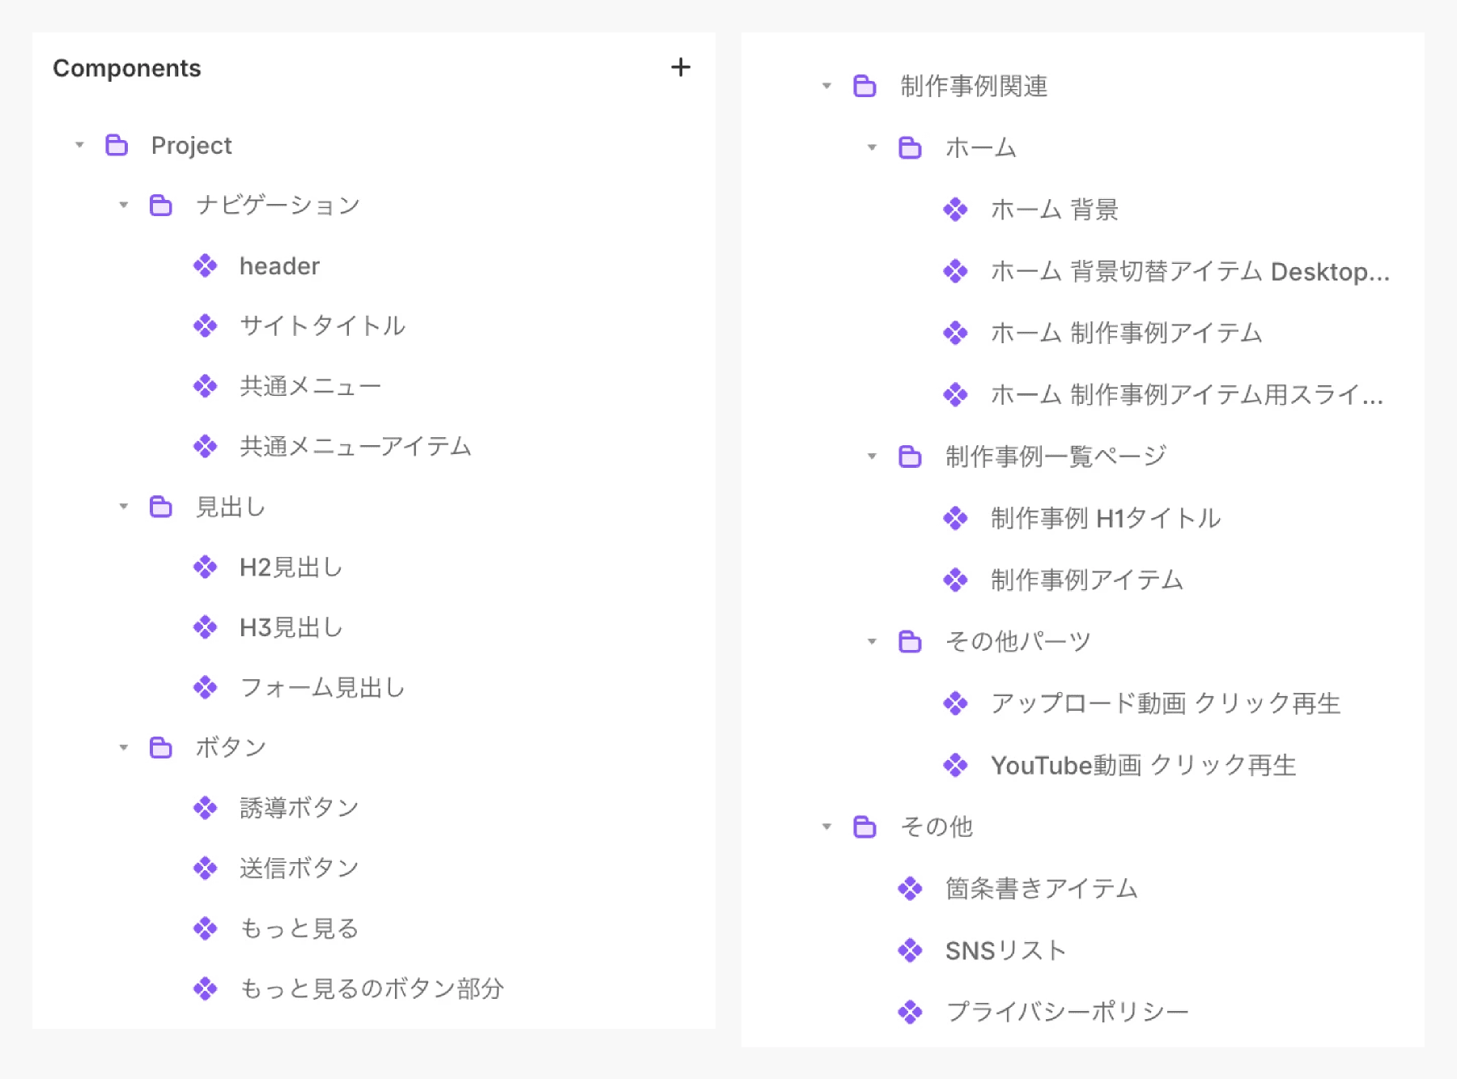
Task: Click the folder icon of 制作事例一覧ページ
Action: 911,456
